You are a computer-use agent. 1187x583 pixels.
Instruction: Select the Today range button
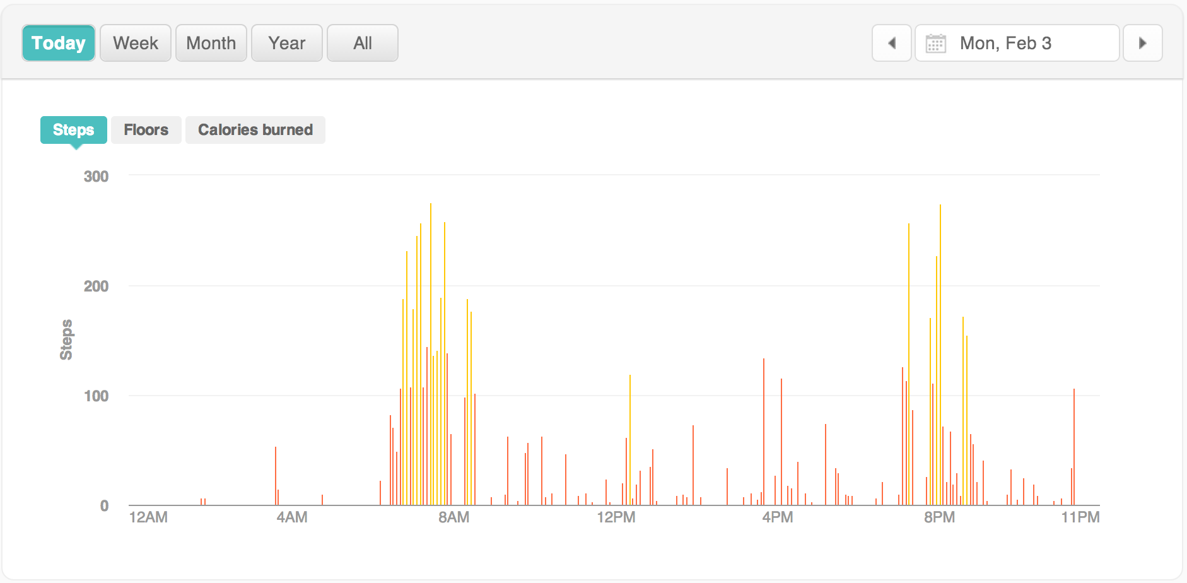[x=59, y=43]
